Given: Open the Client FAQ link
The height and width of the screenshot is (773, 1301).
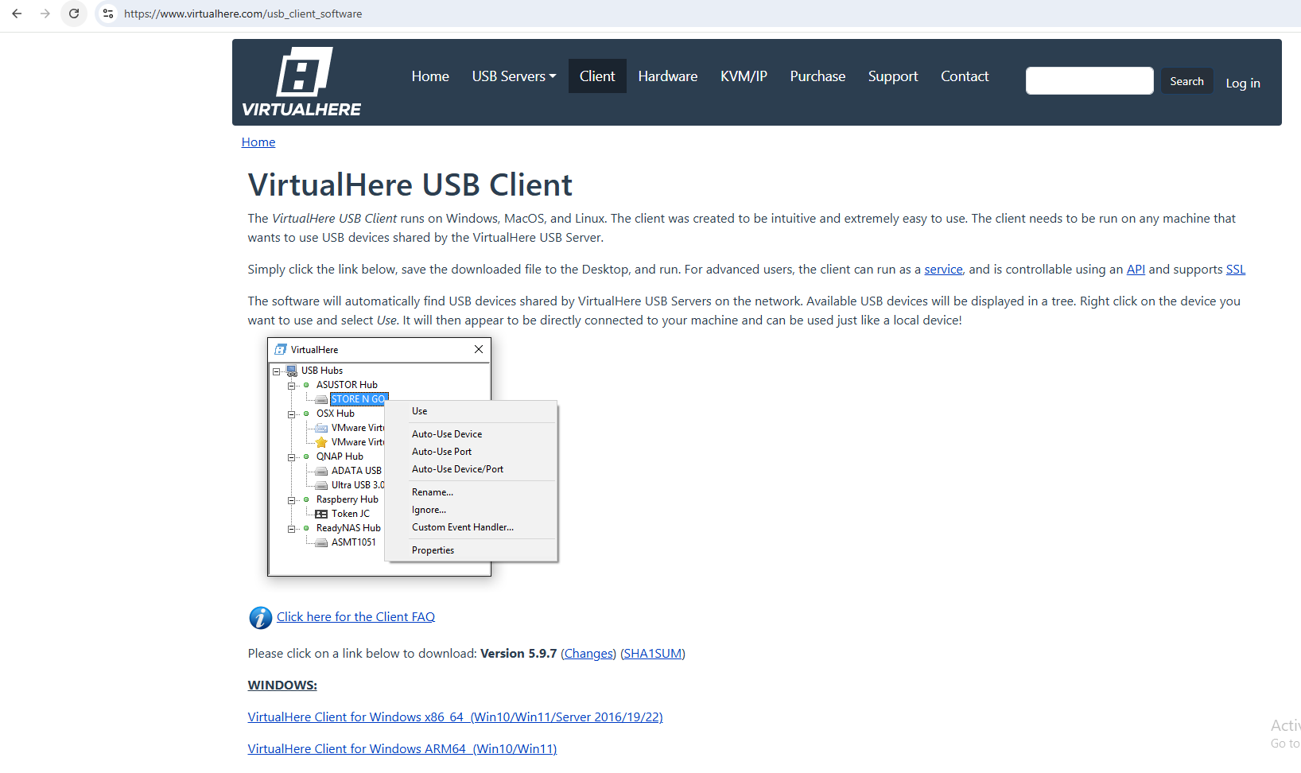Looking at the screenshot, I should point(355,617).
